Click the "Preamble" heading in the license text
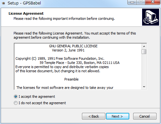The width and height of the screenshot is (161, 124). click(x=71, y=79)
